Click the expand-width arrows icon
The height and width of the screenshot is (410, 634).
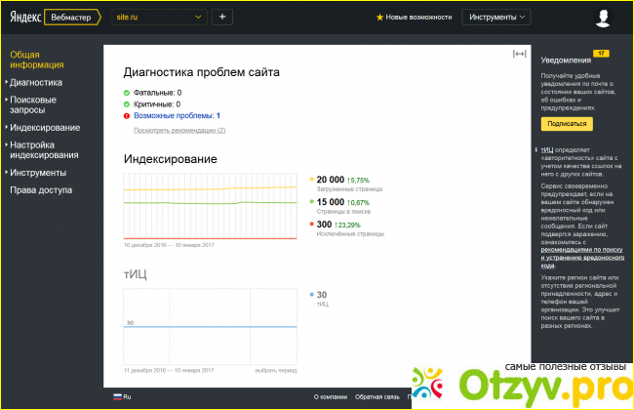pyautogui.click(x=520, y=54)
